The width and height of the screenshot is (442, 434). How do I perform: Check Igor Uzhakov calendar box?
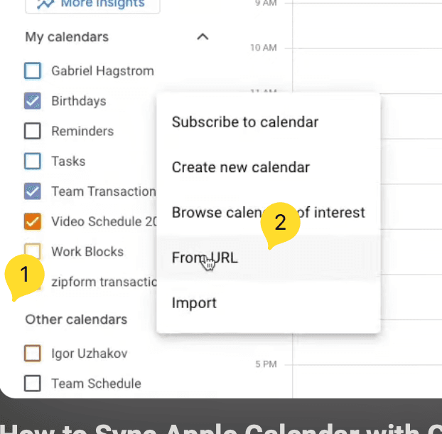pyautogui.click(x=33, y=353)
